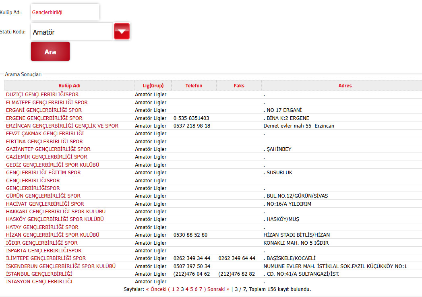Image resolution: width=422 pixels, height=297 pixels.
Task: Open HASKÖY GENÇLERBİRLİĞİ SPOR KULÜBÜ link
Action: tap(55, 219)
